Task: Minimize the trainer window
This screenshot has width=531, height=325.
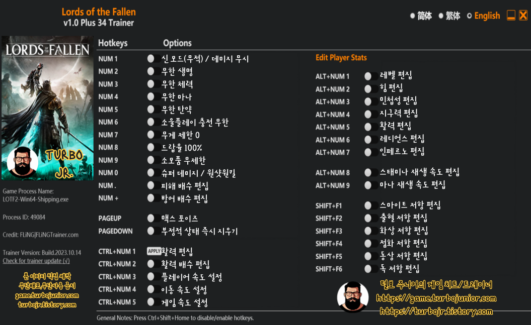Action: tap(511, 16)
